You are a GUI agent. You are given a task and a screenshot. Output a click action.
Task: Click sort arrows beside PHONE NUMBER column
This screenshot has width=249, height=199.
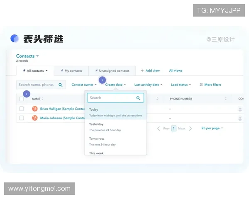225,99
